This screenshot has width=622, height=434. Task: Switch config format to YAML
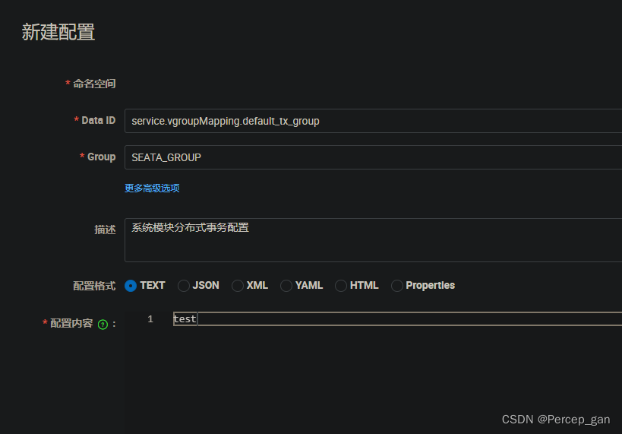point(286,286)
